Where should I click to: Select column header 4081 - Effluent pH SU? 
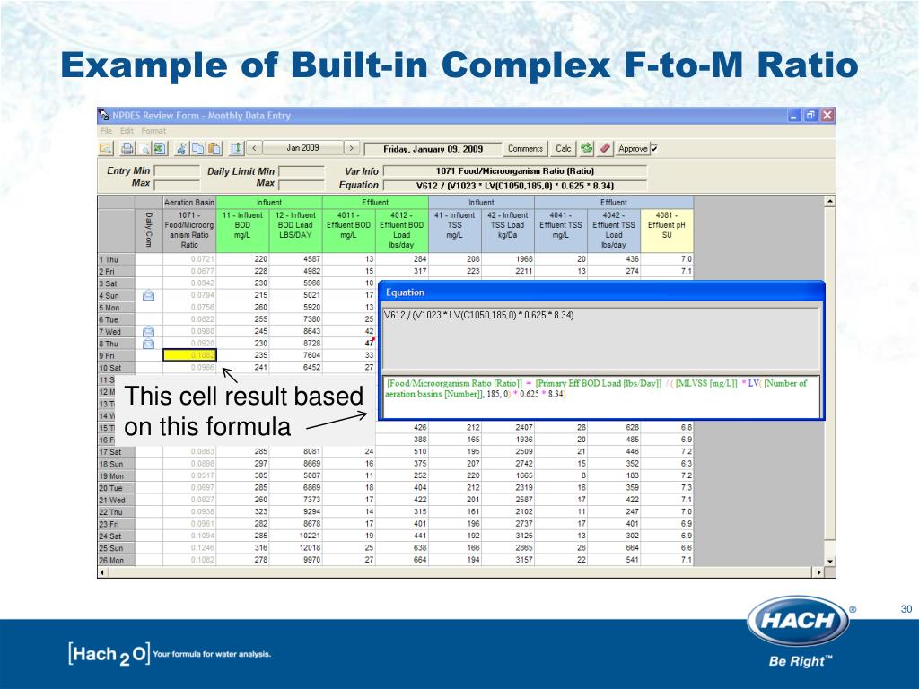[x=667, y=231]
